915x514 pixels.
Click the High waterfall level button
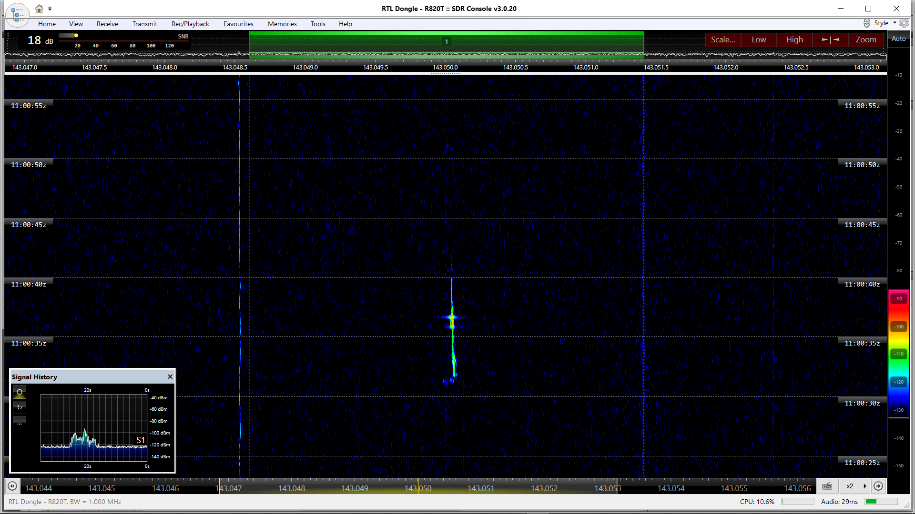[x=794, y=40]
